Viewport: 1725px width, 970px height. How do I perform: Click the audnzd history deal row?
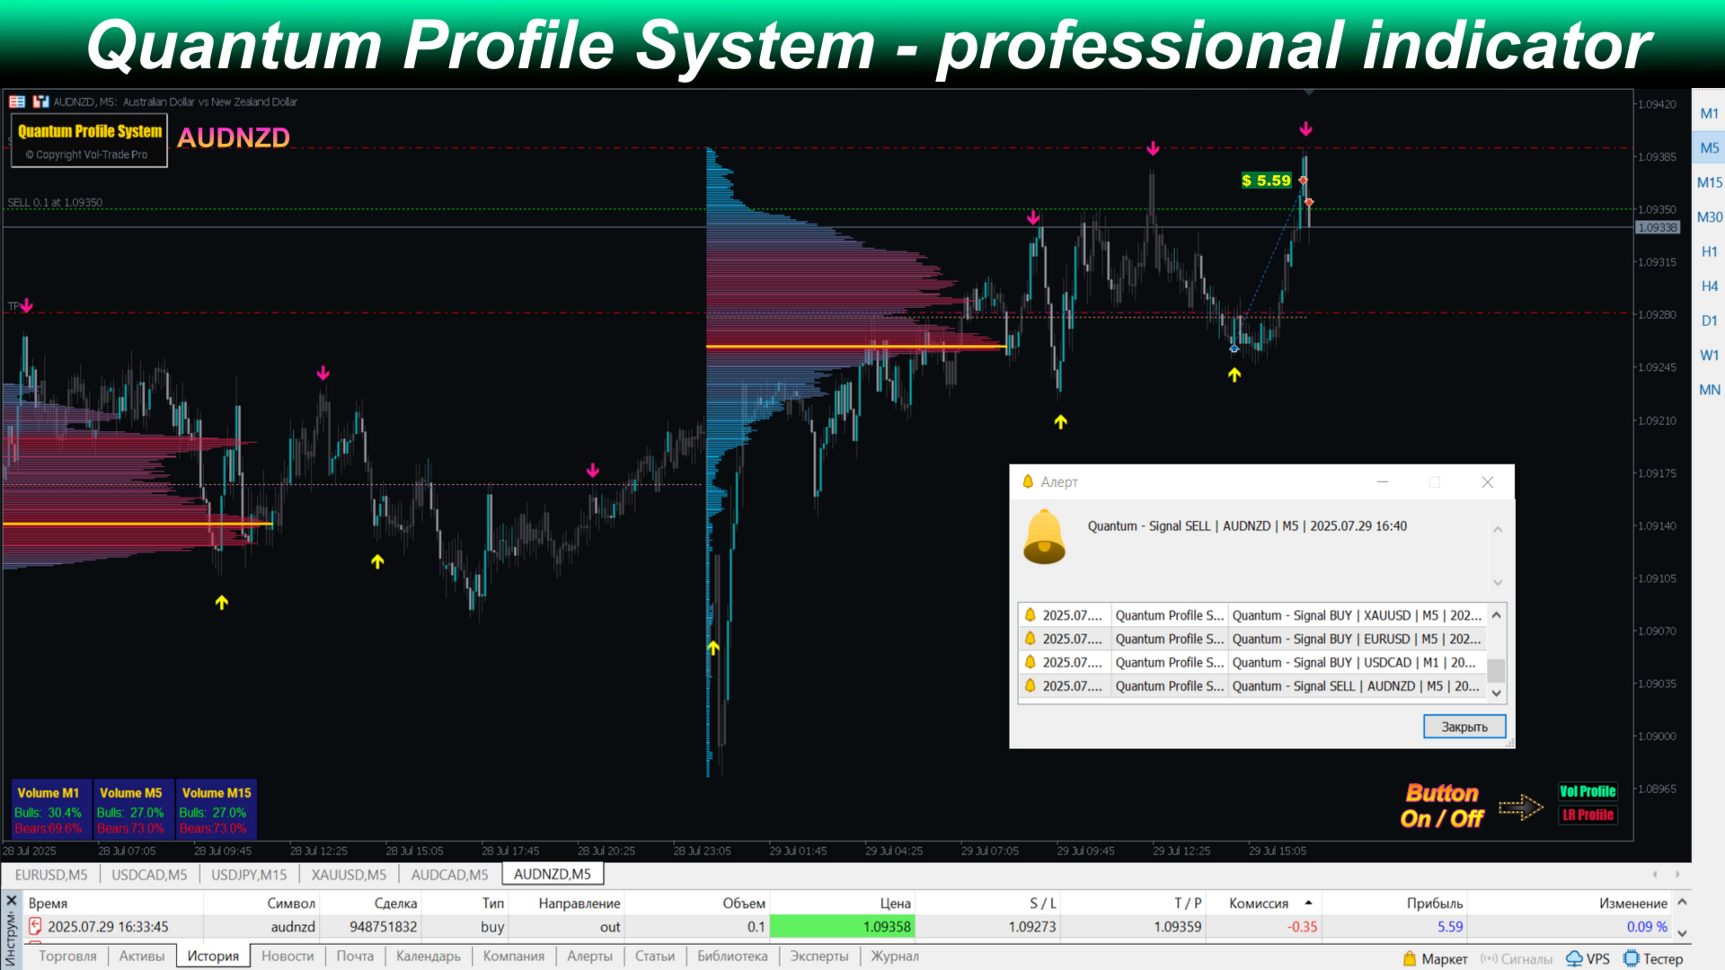pos(847,926)
